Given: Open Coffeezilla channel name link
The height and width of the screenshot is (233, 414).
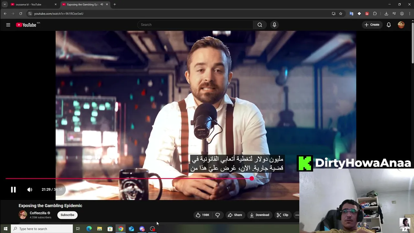Looking at the screenshot, I should (38, 213).
